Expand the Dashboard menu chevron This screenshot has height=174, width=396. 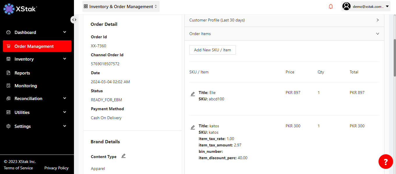click(x=65, y=32)
